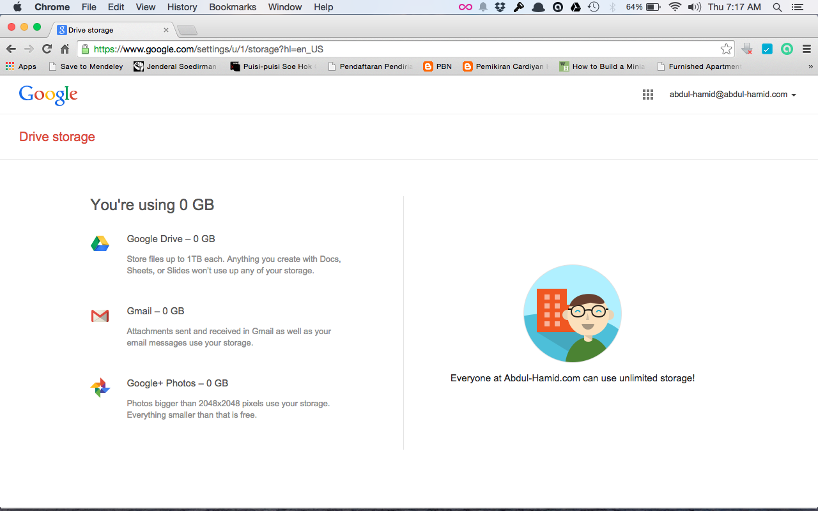818x511 pixels.
Task: Click the unlimited storage avatar illustration
Action: pos(573,314)
